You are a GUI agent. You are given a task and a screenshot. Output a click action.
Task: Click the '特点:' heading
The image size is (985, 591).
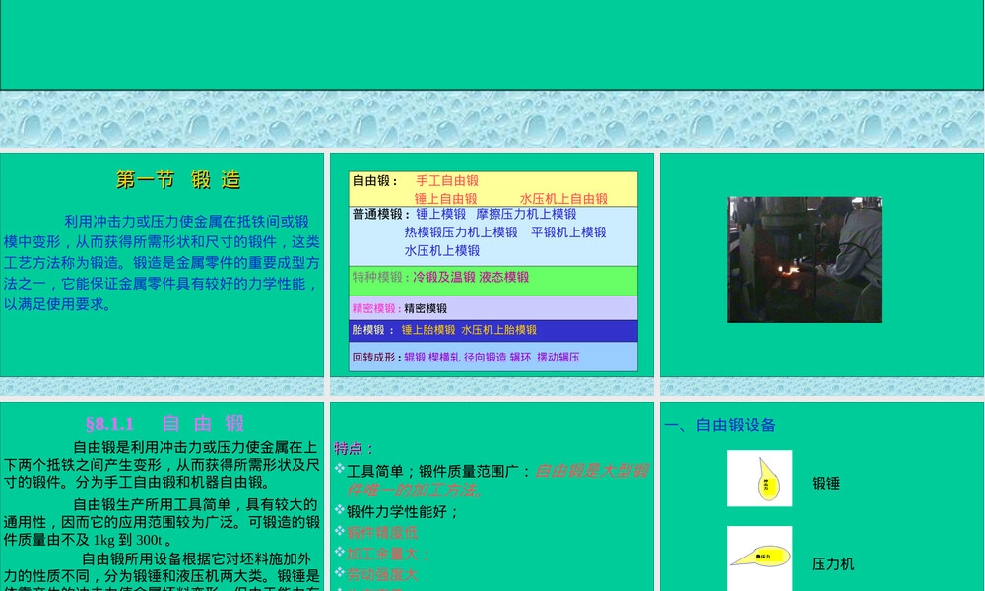point(355,448)
